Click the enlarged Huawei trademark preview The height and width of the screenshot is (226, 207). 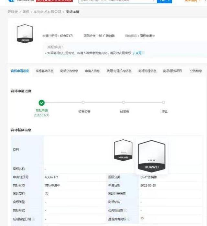(x=151, y=156)
